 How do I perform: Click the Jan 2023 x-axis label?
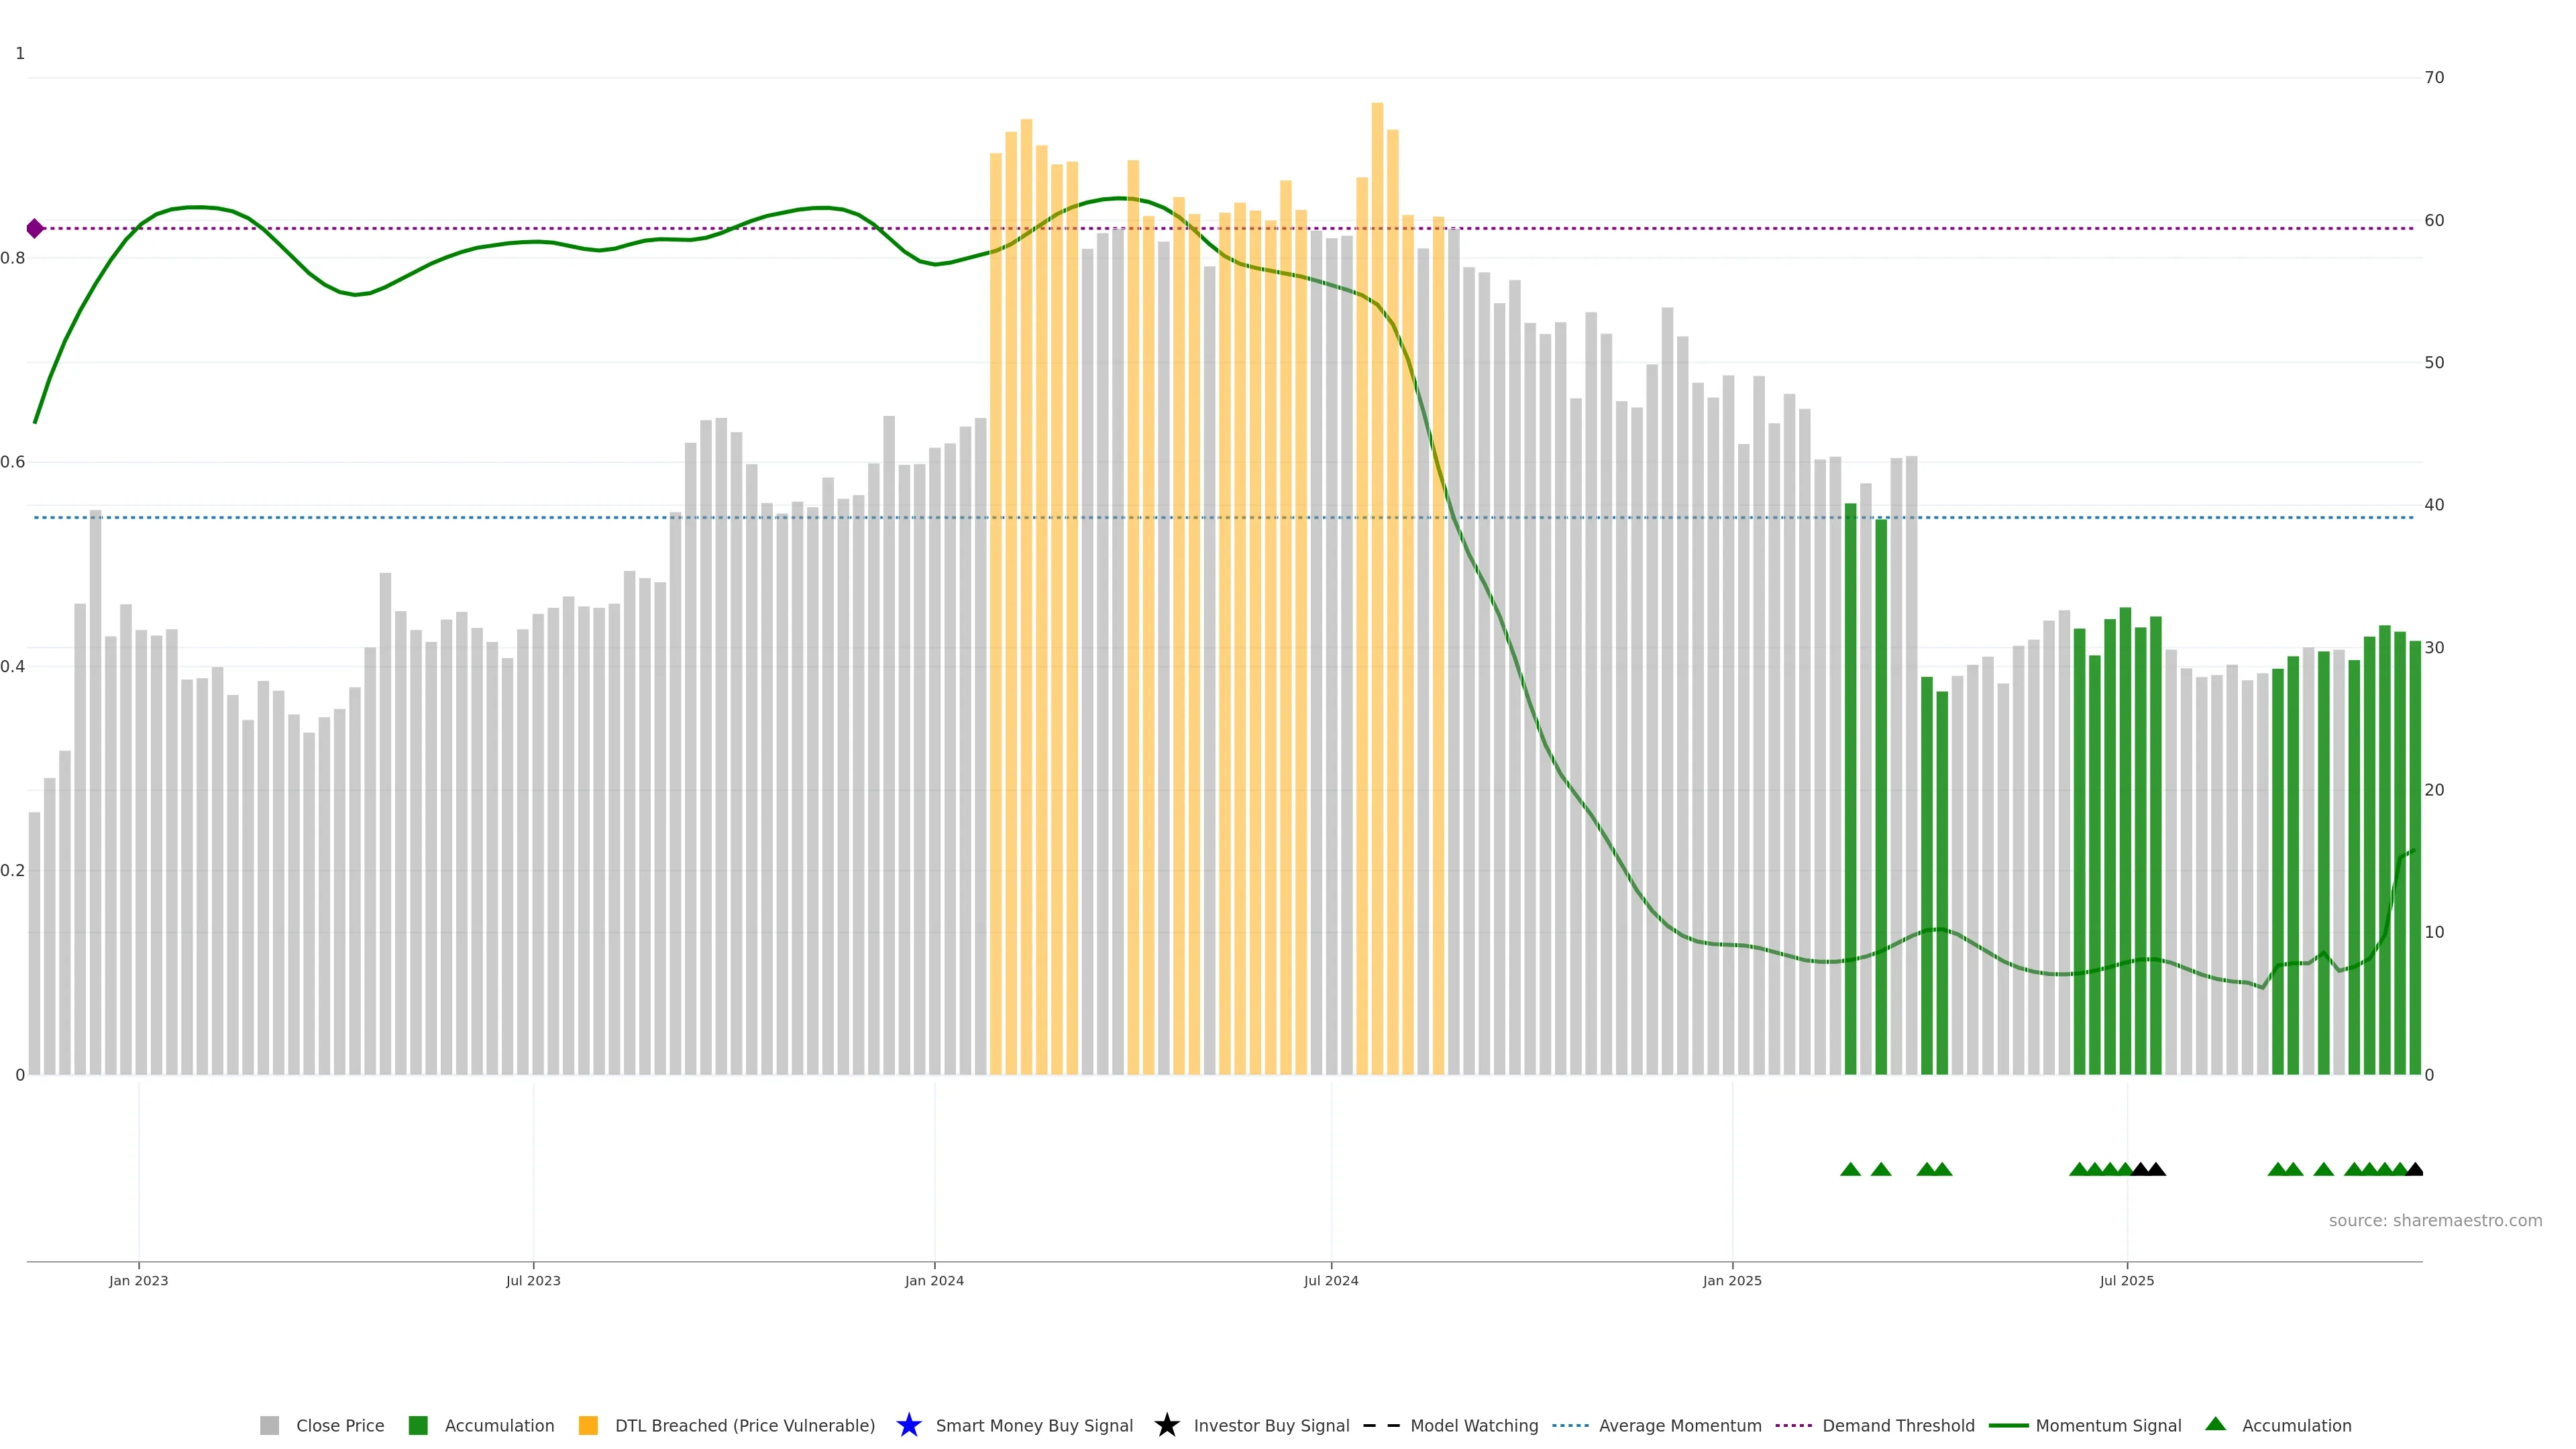(138, 1280)
